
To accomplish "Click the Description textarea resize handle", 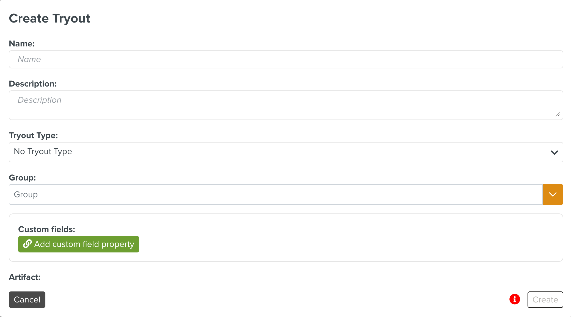I will (557, 115).
